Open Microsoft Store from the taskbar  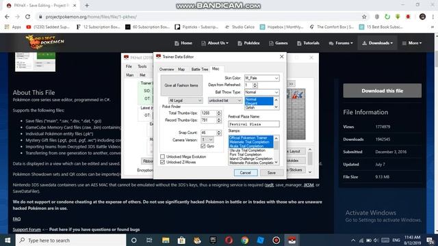(x=181, y=240)
